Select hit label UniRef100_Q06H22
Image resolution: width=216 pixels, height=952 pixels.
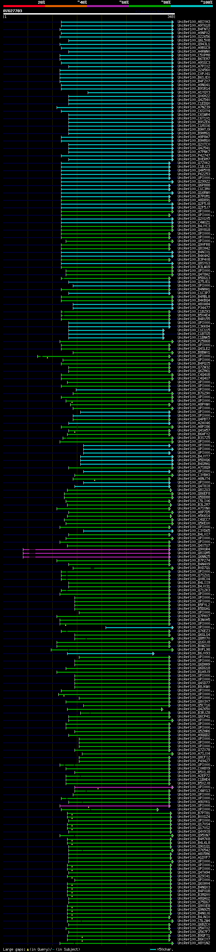[193, 96]
